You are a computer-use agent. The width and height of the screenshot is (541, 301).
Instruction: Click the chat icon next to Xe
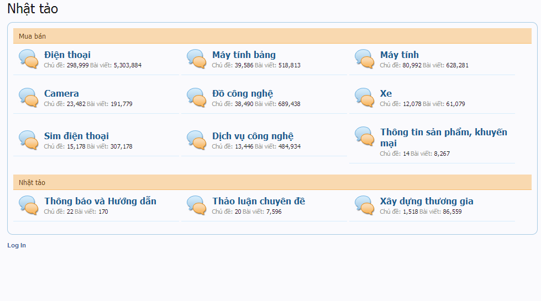point(364,97)
